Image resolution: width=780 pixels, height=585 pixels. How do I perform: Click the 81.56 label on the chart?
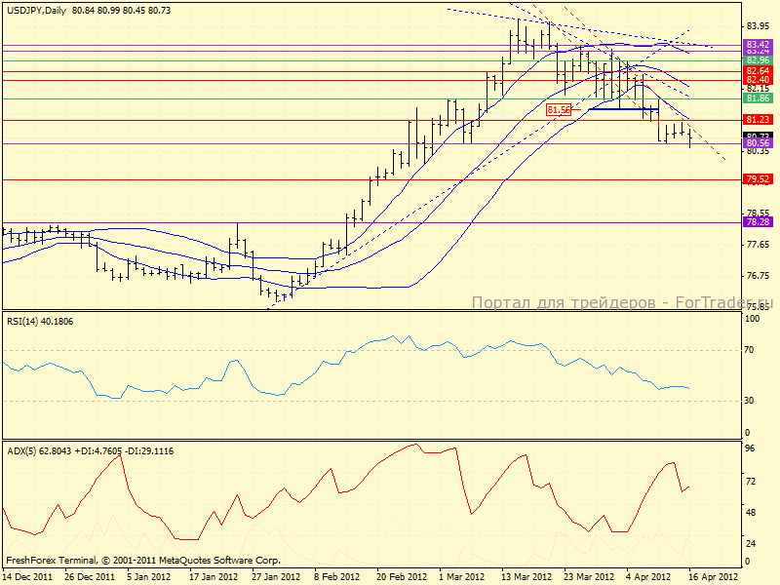[560, 110]
